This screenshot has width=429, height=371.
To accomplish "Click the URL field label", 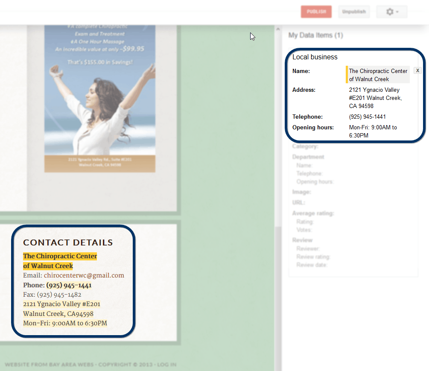I will [x=298, y=202].
